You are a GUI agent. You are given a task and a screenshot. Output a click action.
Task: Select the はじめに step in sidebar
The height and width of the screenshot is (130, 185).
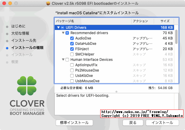click(18, 26)
